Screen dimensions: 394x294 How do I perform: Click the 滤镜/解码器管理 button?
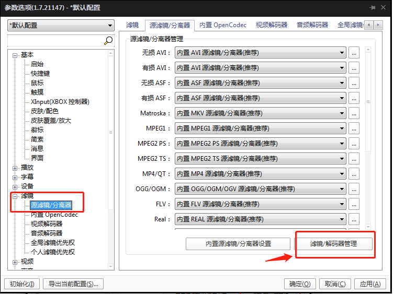pos(334,244)
